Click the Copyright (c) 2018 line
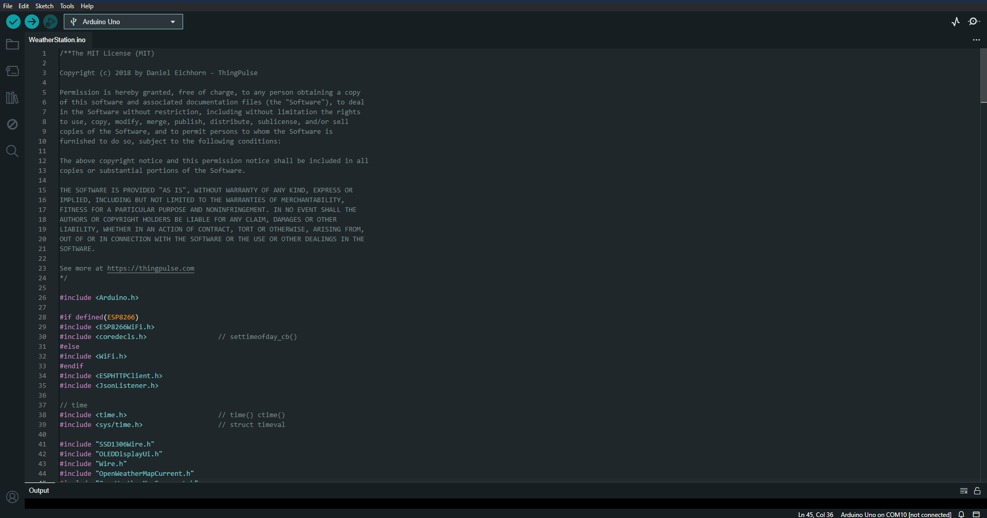987x518 pixels. click(x=158, y=73)
